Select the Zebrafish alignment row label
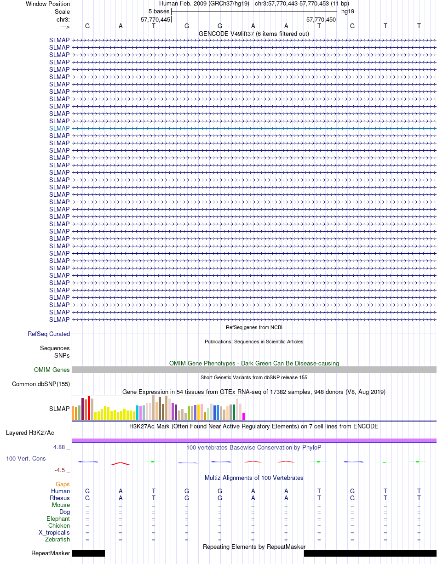Screen dimensions: 437x564 pyautogui.click(x=57, y=539)
